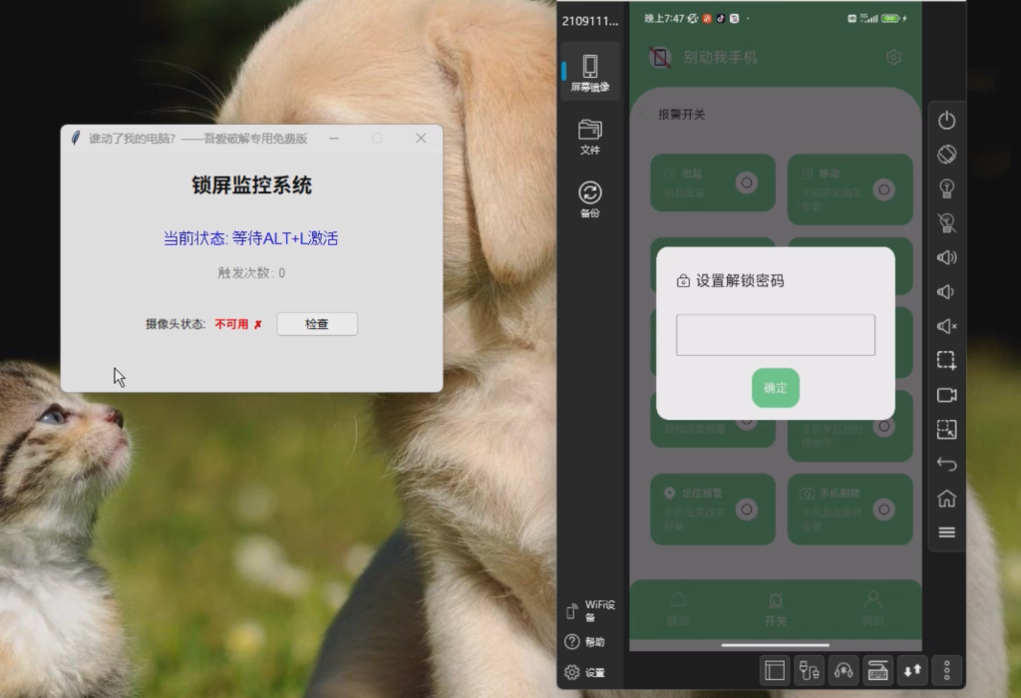The height and width of the screenshot is (698, 1021).
Task: Click the Bluetooth headset audio icon
Action: click(x=844, y=671)
